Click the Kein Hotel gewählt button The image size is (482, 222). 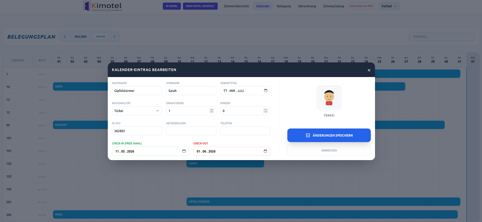(200, 6)
